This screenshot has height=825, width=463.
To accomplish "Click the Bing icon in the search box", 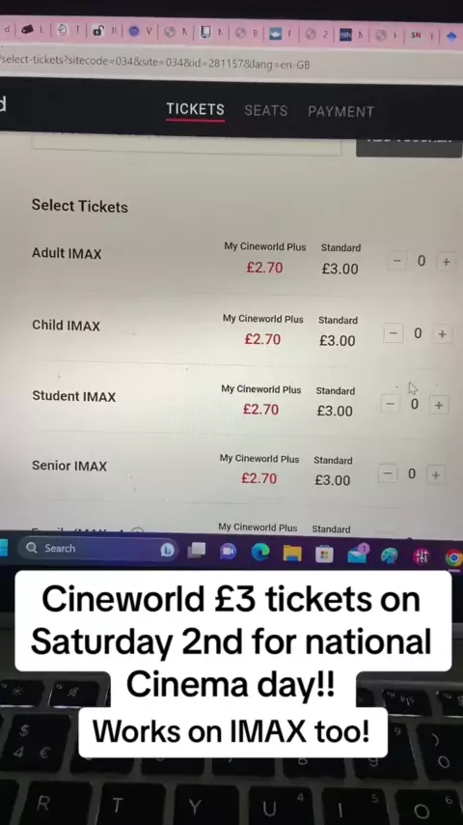I will tap(167, 550).
